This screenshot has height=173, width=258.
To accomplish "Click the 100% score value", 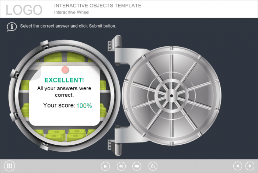I will click(x=84, y=106).
